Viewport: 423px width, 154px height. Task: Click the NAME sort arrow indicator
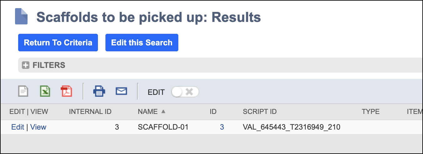163,111
